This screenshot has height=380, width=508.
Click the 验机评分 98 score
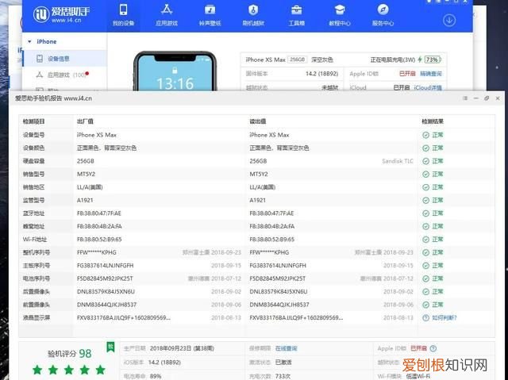point(70,354)
